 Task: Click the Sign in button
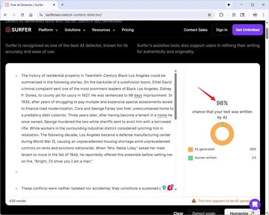(222, 30)
